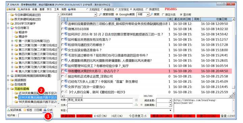Click magnifier icon of the 搜索 button
The height and width of the screenshot is (123, 243).
(152, 14)
